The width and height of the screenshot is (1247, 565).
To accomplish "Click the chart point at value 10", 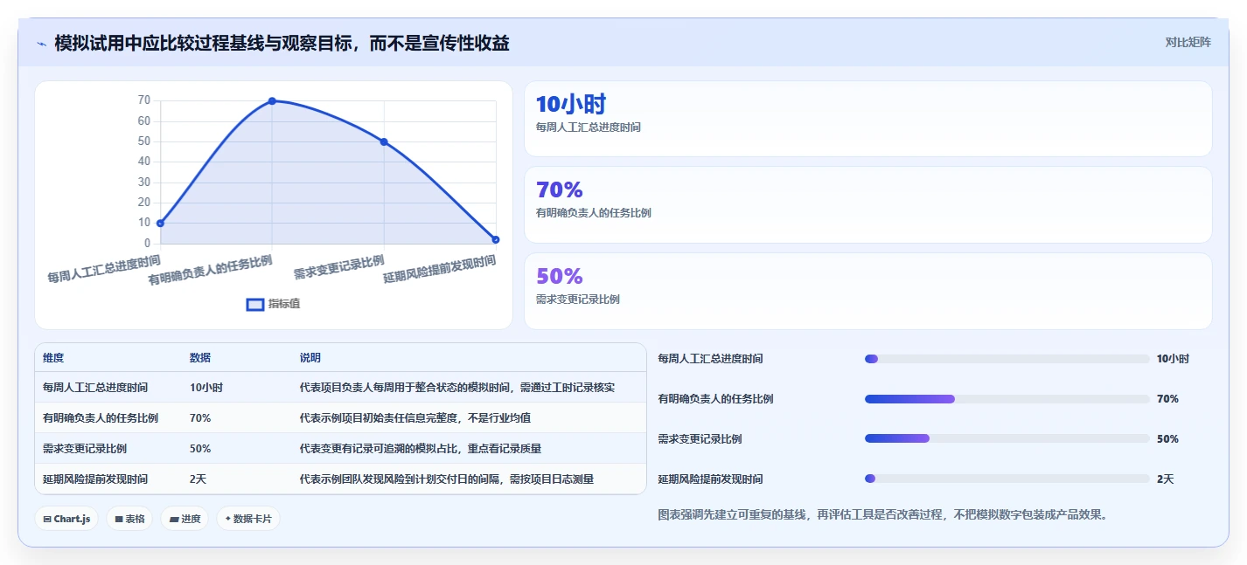I will point(160,223).
